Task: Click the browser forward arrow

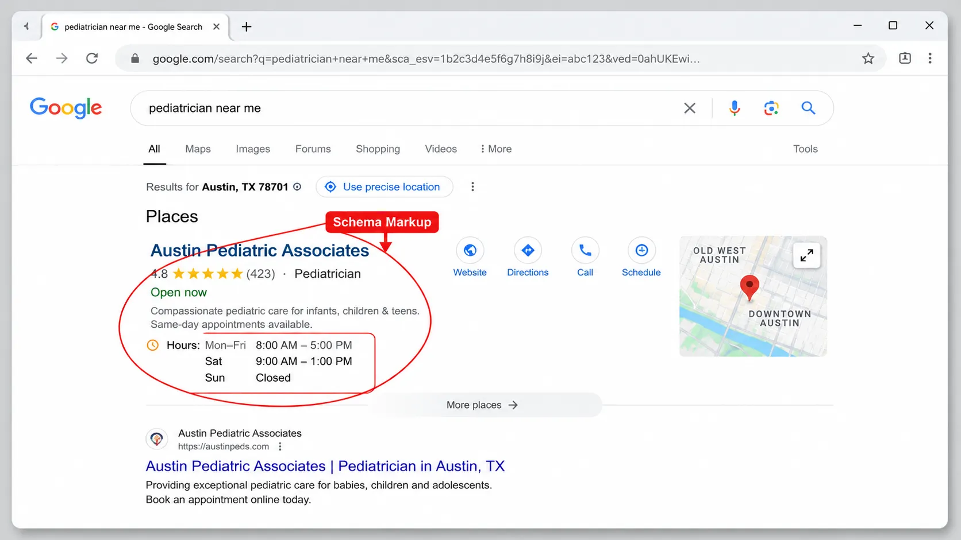Action: [x=61, y=58]
